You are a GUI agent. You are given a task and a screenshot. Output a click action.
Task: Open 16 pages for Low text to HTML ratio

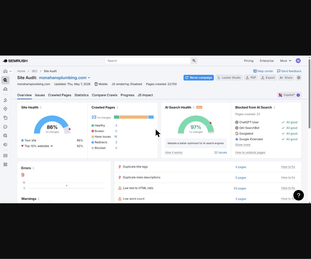[x=240, y=188]
